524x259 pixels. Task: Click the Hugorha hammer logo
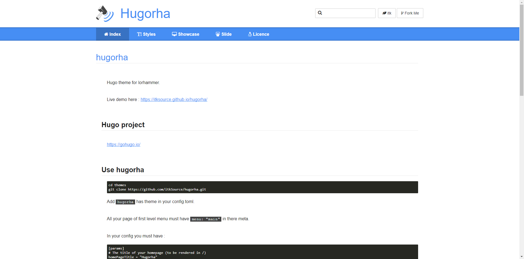[105, 13]
